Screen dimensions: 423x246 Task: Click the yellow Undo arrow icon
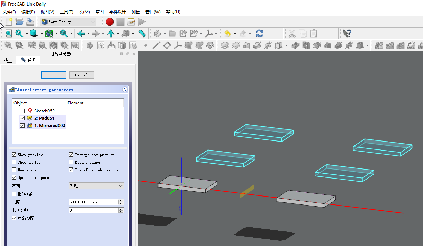pyautogui.click(x=227, y=34)
